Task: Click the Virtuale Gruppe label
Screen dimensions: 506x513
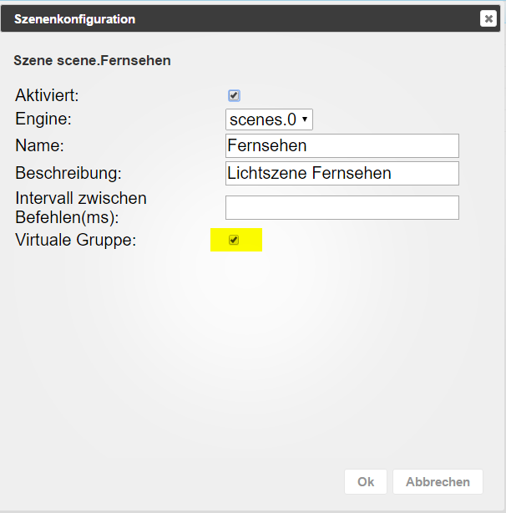Action: pyautogui.click(x=74, y=241)
